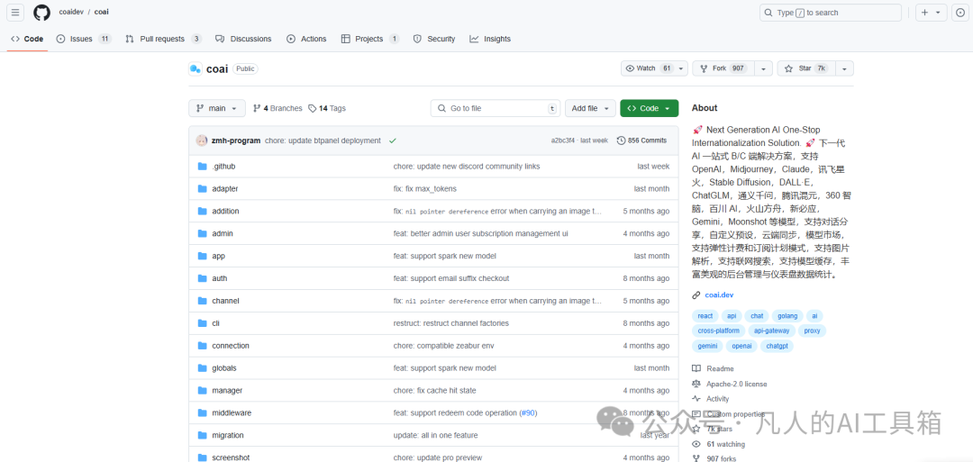Click the zmh-program avatar
This screenshot has height=462, width=973.
tap(202, 140)
